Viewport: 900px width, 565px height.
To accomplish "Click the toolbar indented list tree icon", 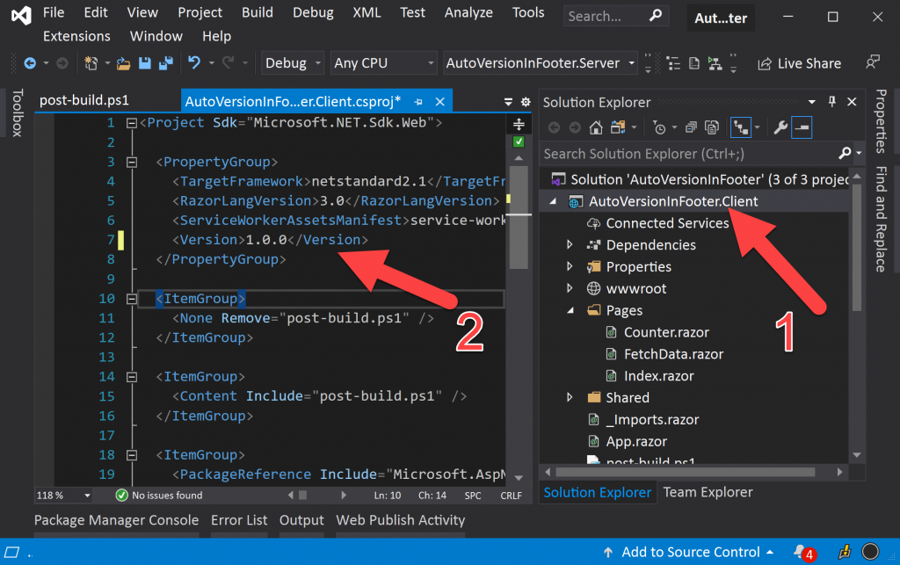I will [673, 63].
